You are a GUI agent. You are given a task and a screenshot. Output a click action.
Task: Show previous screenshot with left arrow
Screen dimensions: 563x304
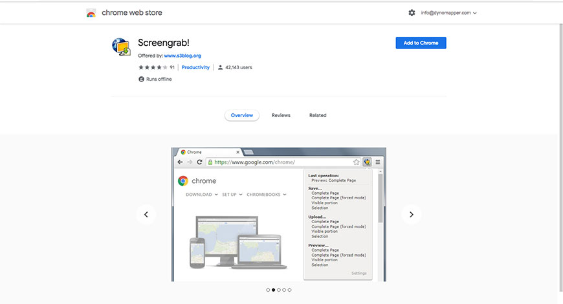click(146, 215)
